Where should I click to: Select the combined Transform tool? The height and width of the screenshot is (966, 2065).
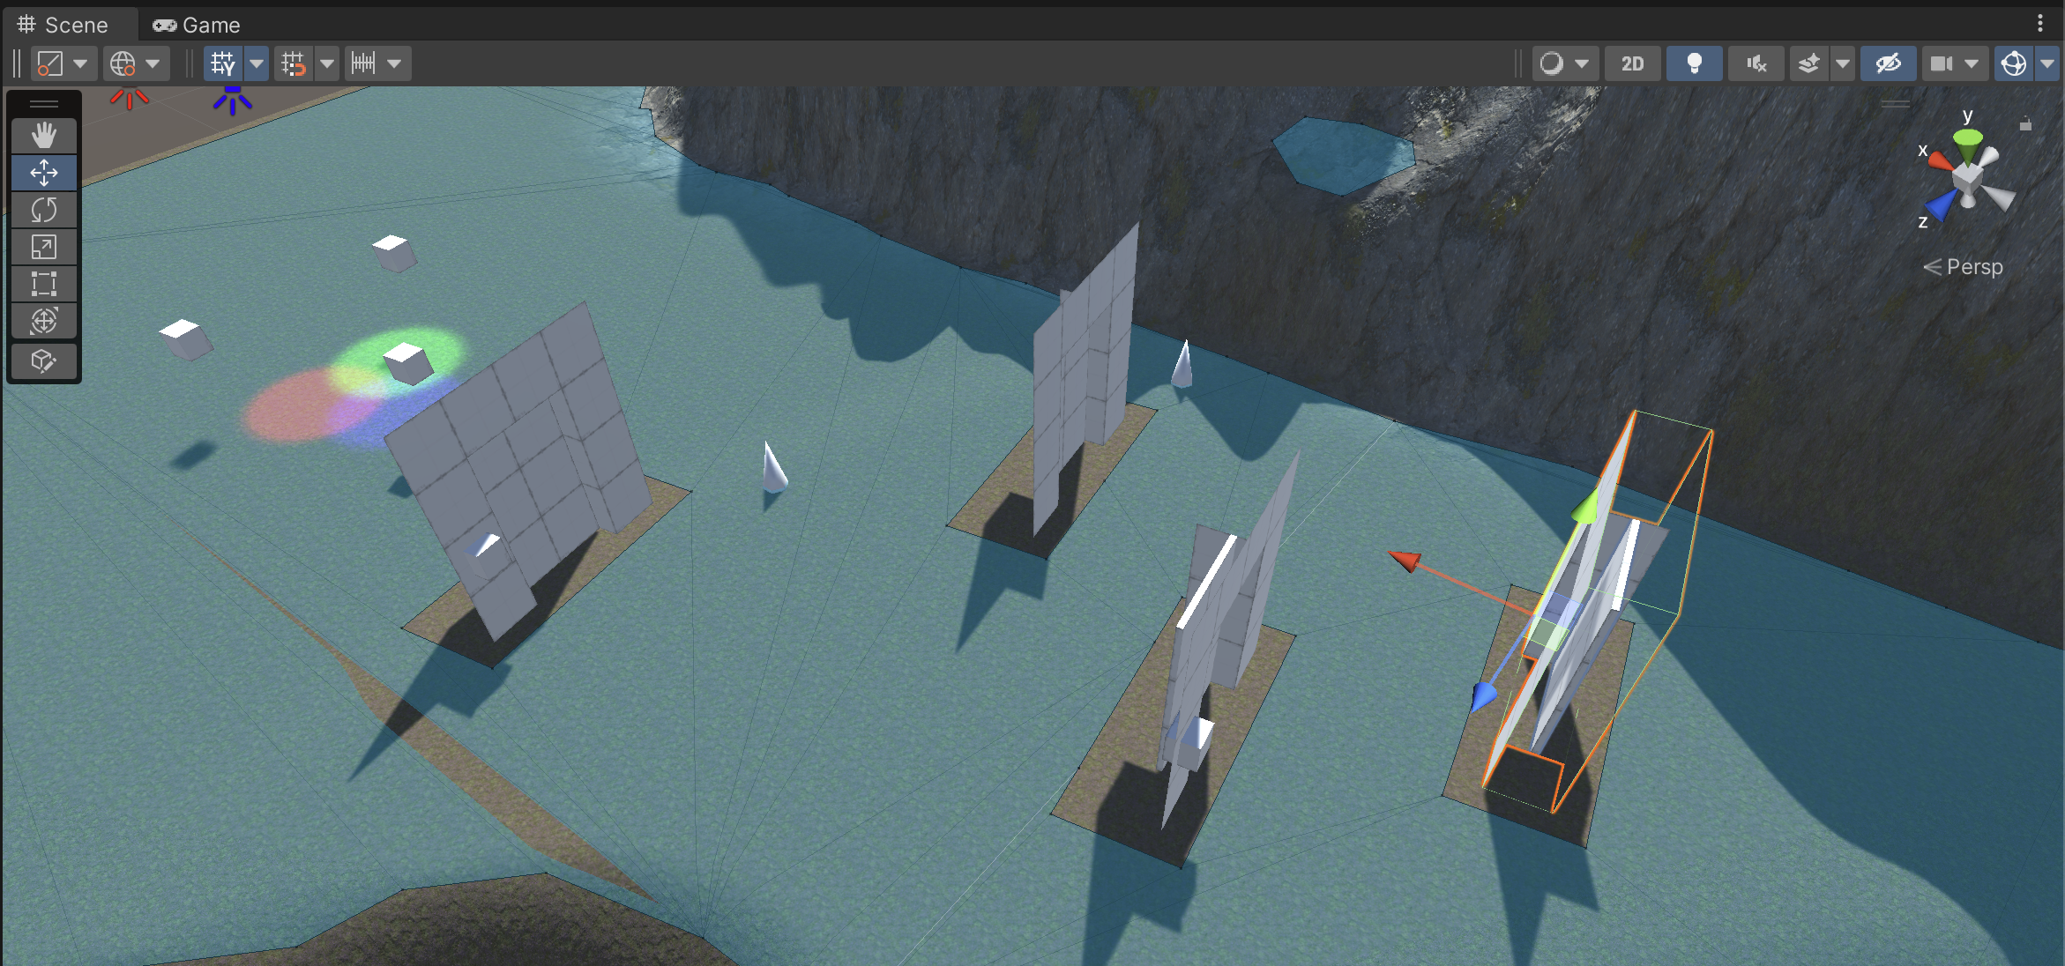tap(43, 321)
